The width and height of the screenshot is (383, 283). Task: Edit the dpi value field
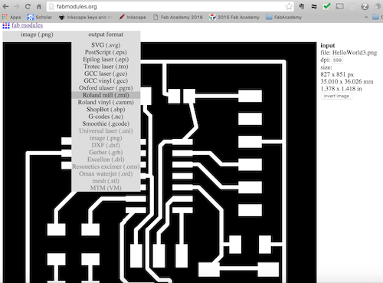[337, 61]
